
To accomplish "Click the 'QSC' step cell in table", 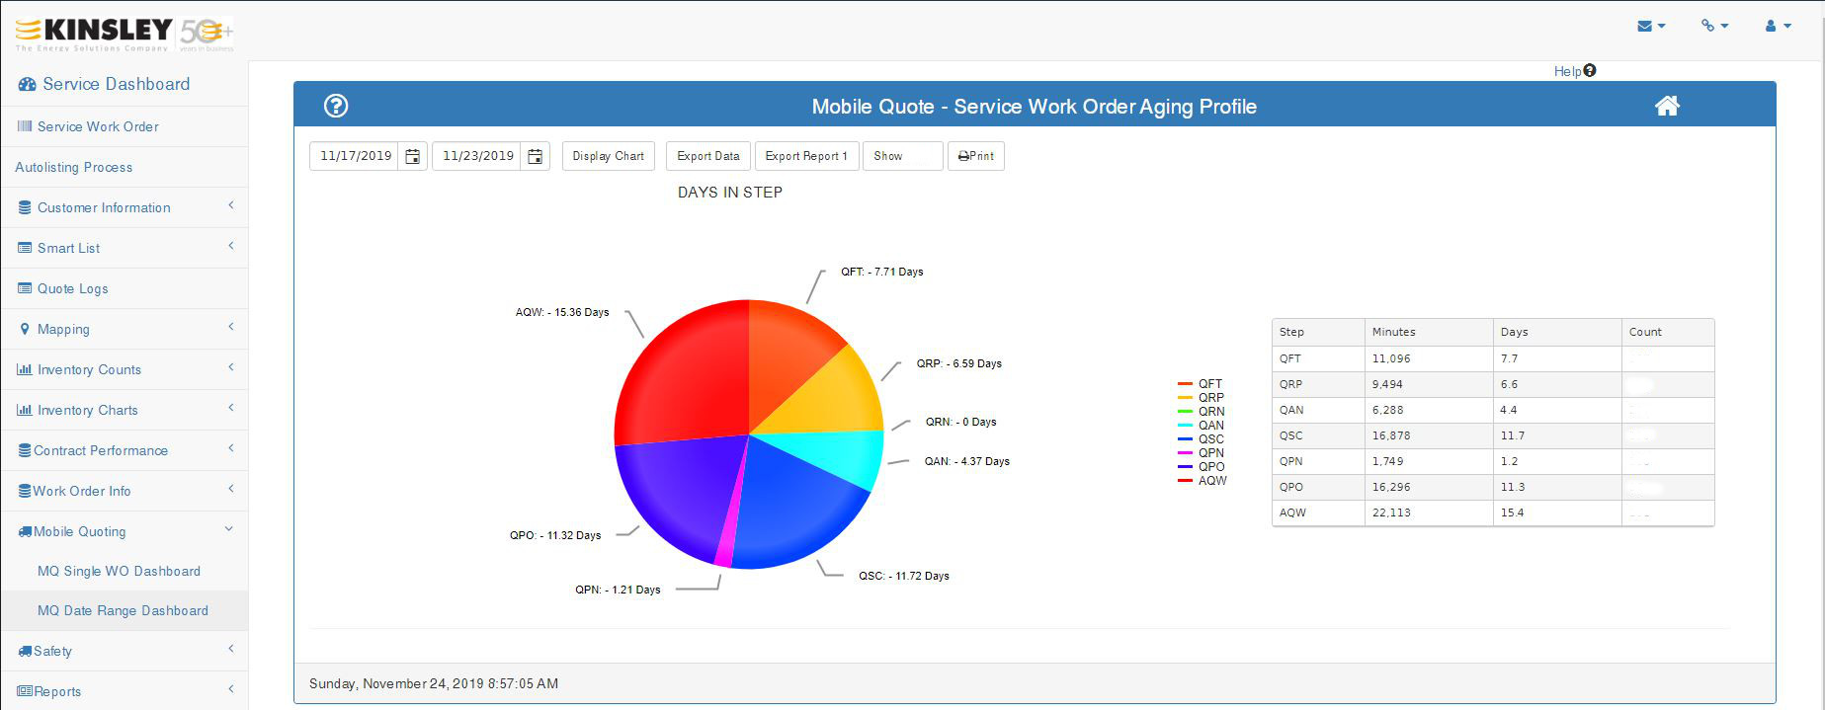I will [x=1318, y=435].
